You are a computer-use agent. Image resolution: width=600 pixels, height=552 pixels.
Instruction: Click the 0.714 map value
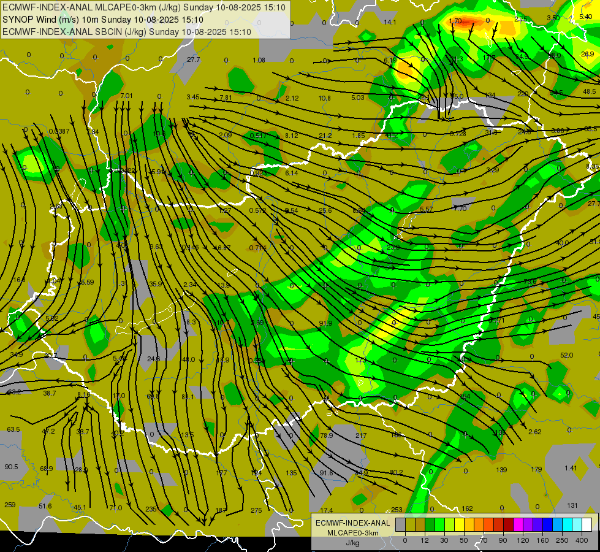tap(257, 248)
